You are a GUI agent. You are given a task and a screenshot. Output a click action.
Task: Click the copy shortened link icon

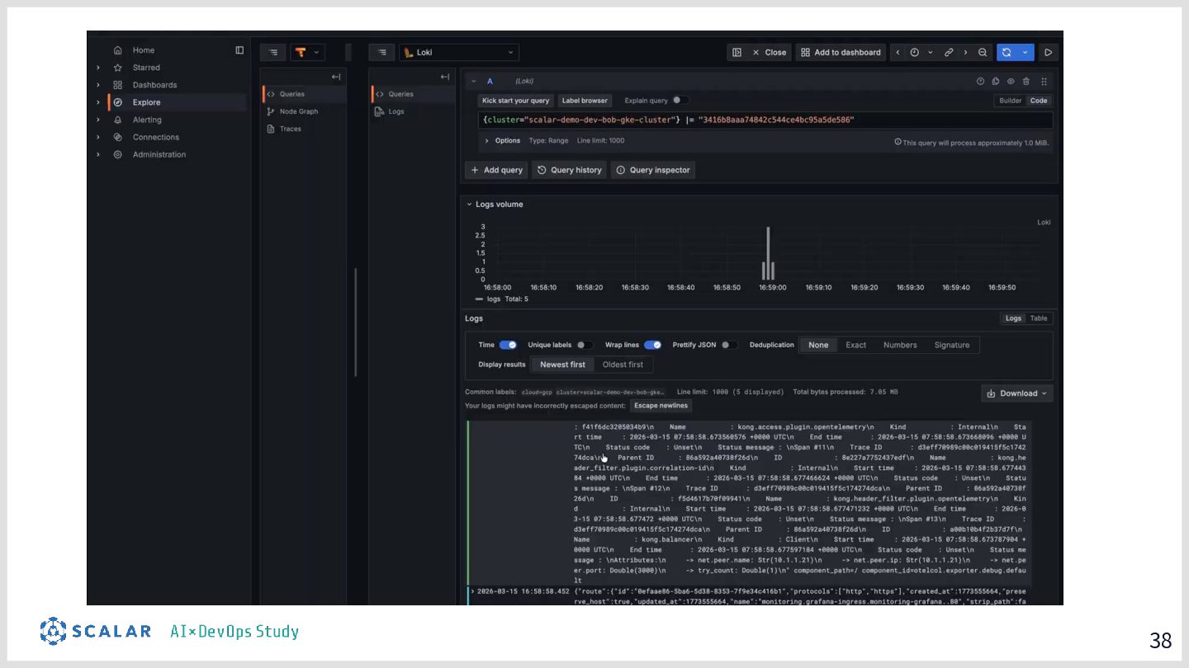click(x=949, y=53)
